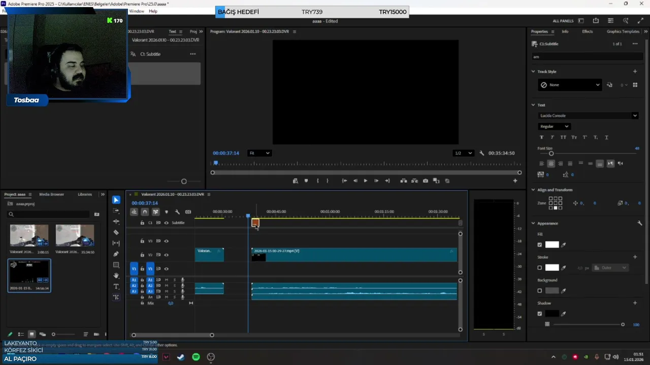This screenshot has width=650, height=365.
Task: Toggle All Caps text style
Action: [x=563, y=137]
